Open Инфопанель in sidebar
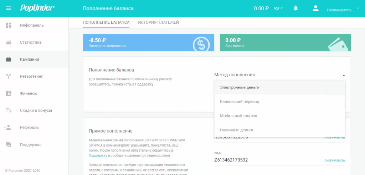The height and width of the screenshot is (175, 365). 34,25
